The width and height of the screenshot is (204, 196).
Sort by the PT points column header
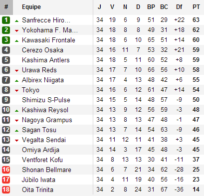click(196, 7)
